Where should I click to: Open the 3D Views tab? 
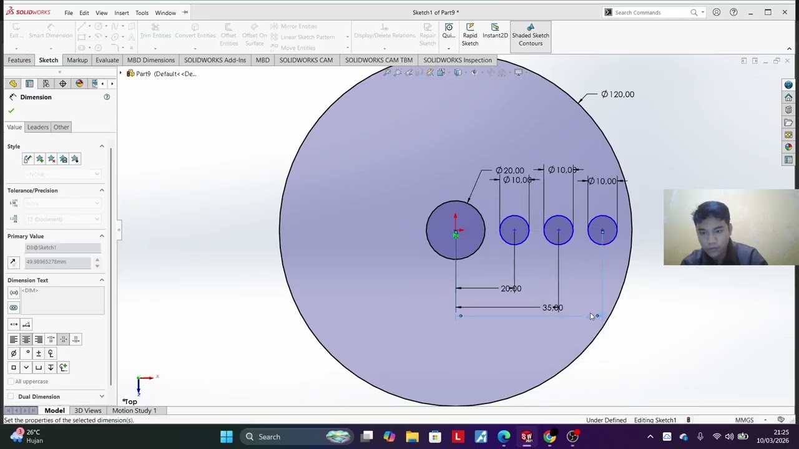[88, 410]
